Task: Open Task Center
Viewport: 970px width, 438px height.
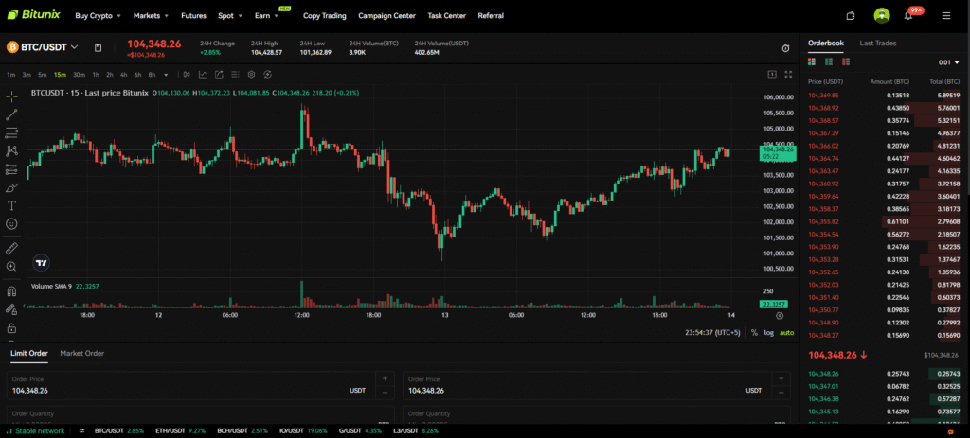Action: tap(447, 15)
